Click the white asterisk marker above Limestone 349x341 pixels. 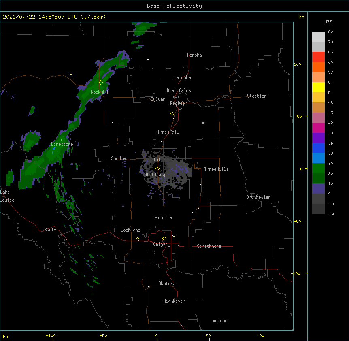click(62, 140)
